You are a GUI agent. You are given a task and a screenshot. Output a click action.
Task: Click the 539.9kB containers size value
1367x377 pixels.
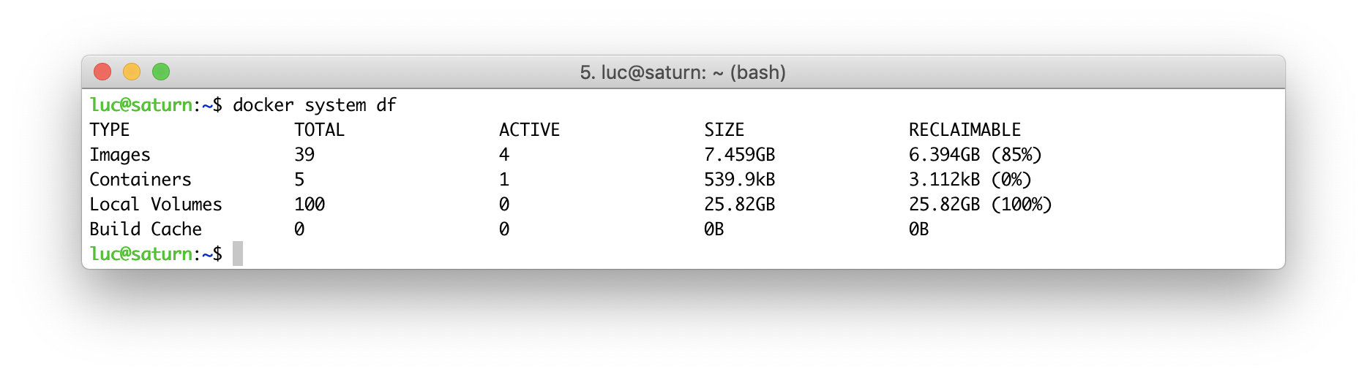[x=739, y=180]
